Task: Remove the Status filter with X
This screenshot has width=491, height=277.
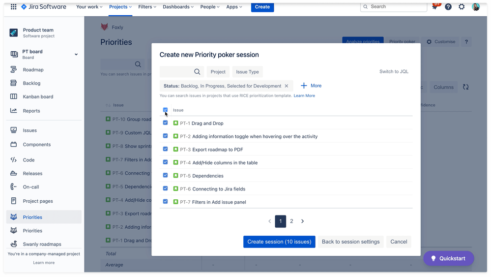Action: pos(286,86)
